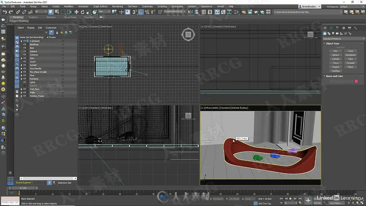Select the Move transform tool
Screen dimensions: 366x206
(76, 12)
